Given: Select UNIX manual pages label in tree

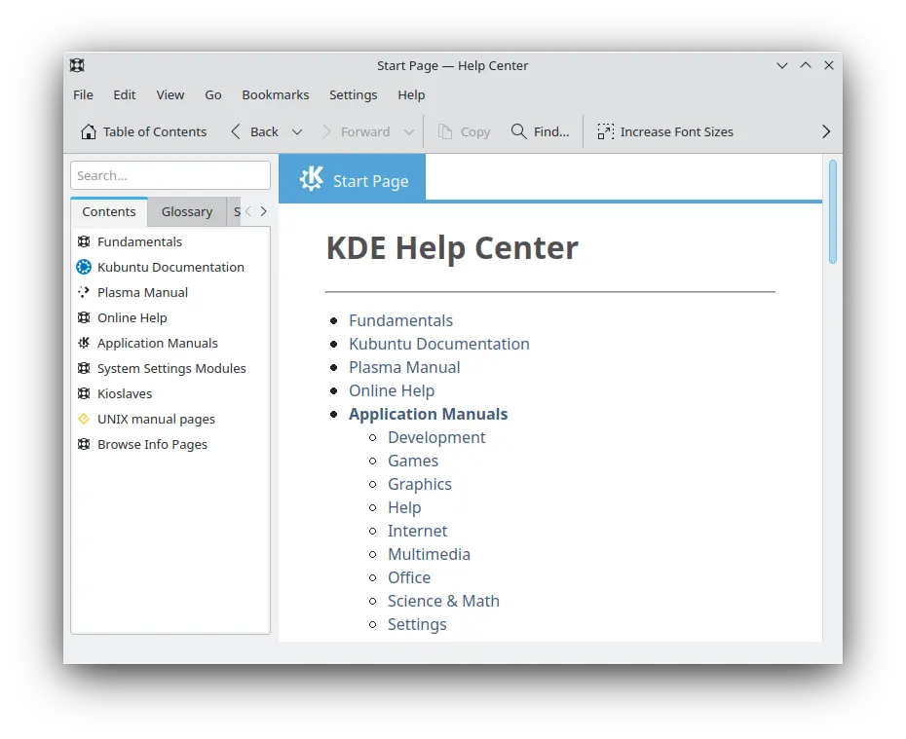Looking at the screenshot, I should 156,419.
